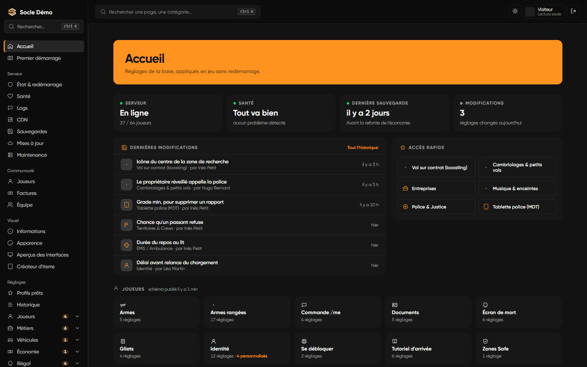Open the Tablette police (MDT) quick access

[x=517, y=207]
